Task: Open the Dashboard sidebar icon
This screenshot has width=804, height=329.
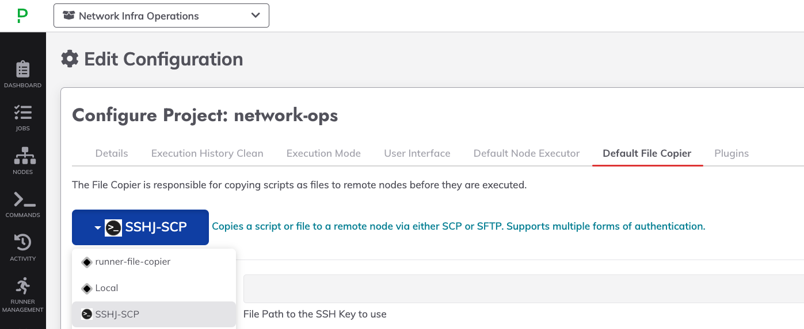Action: coord(23,75)
